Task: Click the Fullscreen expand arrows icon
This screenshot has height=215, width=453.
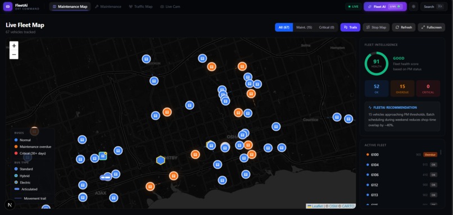Action: point(423,28)
